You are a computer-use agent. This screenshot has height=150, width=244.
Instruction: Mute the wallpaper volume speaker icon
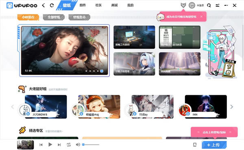point(78,145)
